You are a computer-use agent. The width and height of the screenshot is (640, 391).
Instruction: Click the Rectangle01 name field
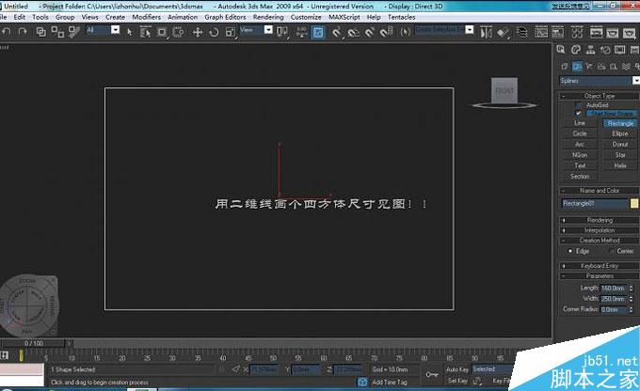[595, 203]
